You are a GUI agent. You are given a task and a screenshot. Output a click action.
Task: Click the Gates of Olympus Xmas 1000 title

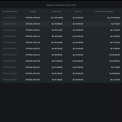[61, 5]
